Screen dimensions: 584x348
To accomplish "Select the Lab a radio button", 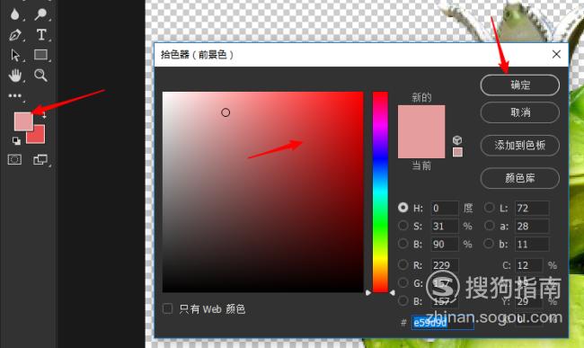I will [x=489, y=226].
